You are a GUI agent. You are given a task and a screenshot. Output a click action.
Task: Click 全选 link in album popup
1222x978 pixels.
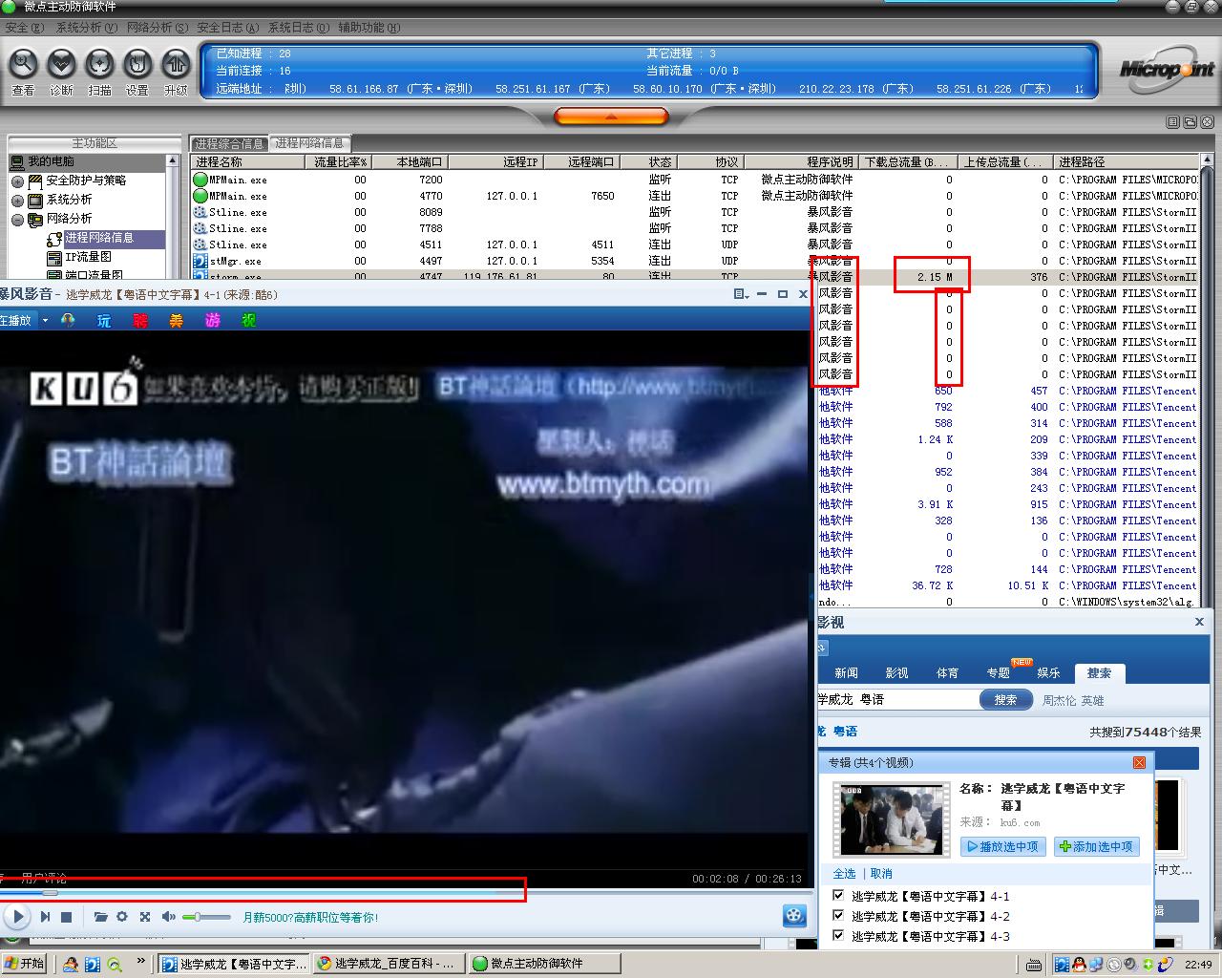point(844,874)
